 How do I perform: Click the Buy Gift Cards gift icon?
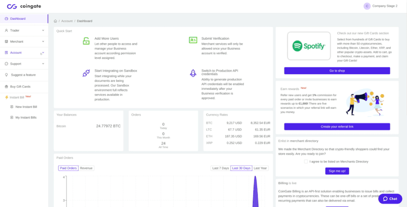pyautogui.click(x=6, y=87)
